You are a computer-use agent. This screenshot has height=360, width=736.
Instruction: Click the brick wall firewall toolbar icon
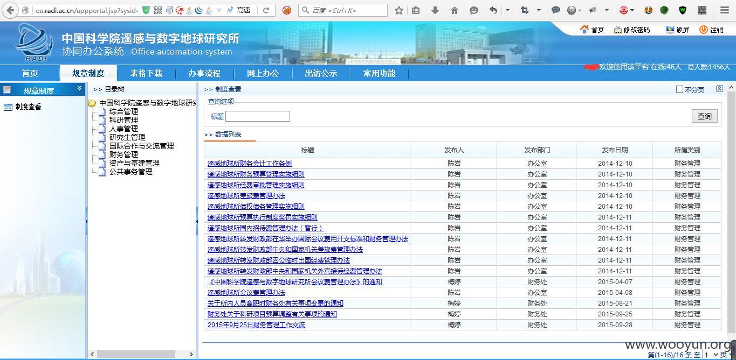(701, 10)
